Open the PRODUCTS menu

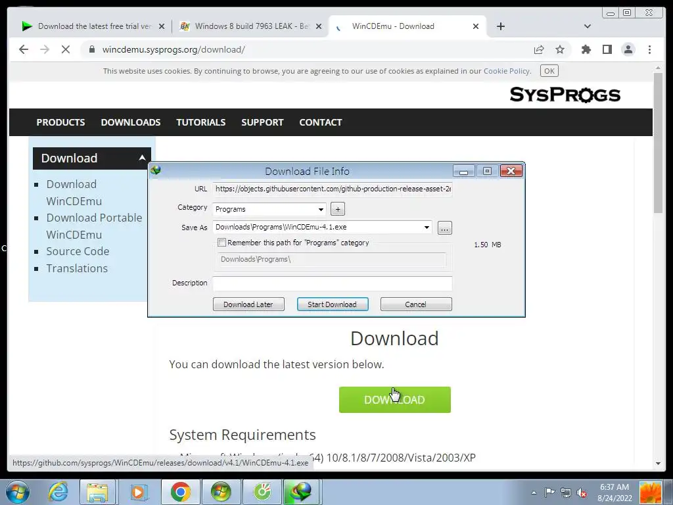(60, 122)
